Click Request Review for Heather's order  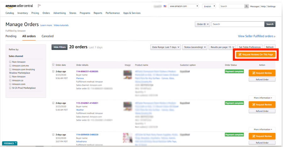[x=262, y=105]
